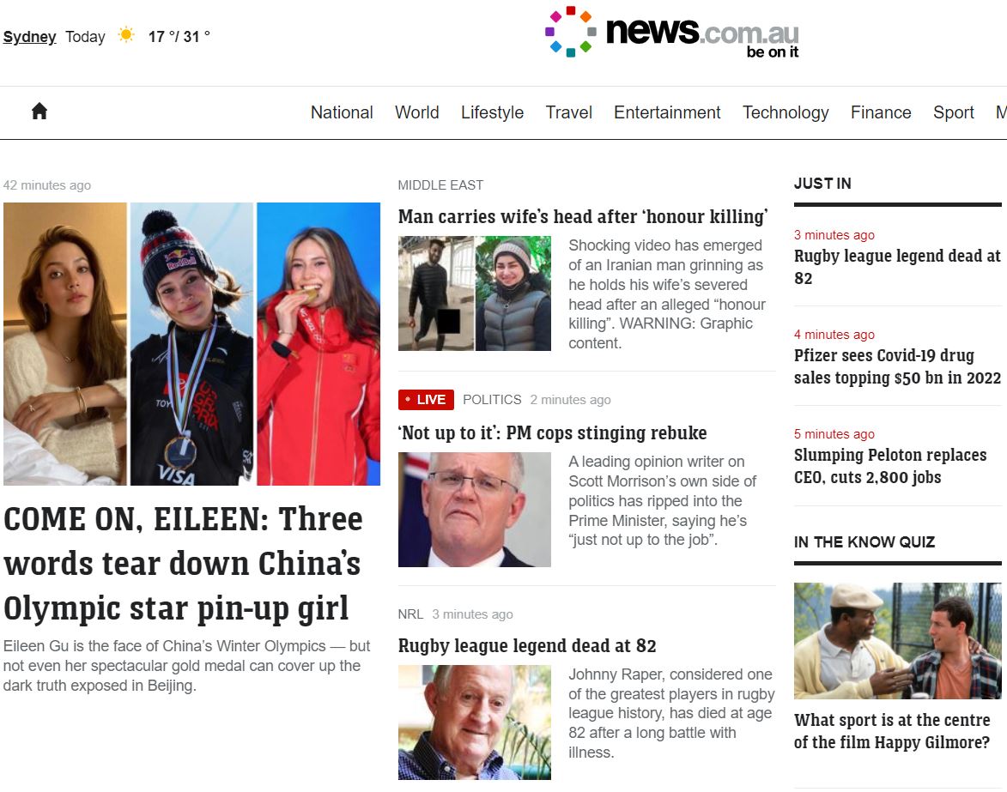
Task: Go to the home page icon
Action: [x=39, y=111]
